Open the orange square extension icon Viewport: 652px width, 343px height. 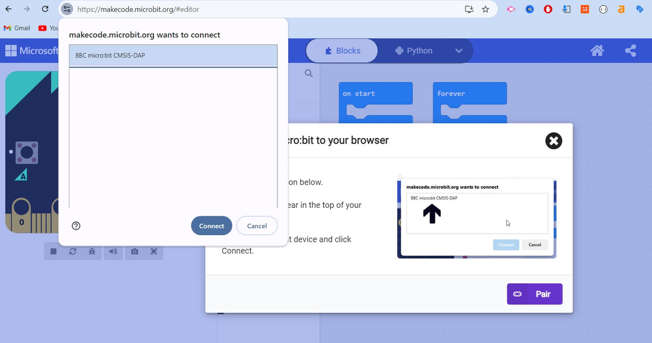coord(584,9)
